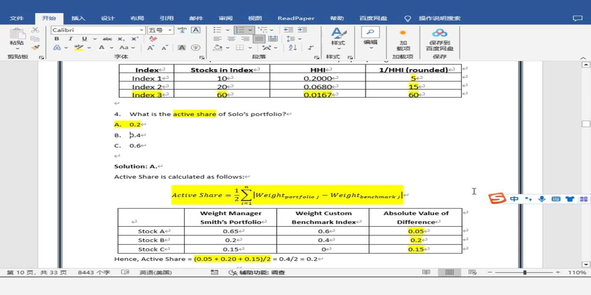Open the 文件 (File) tab
The height and width of the screenshot is (295, 591).
pos(17,18)
